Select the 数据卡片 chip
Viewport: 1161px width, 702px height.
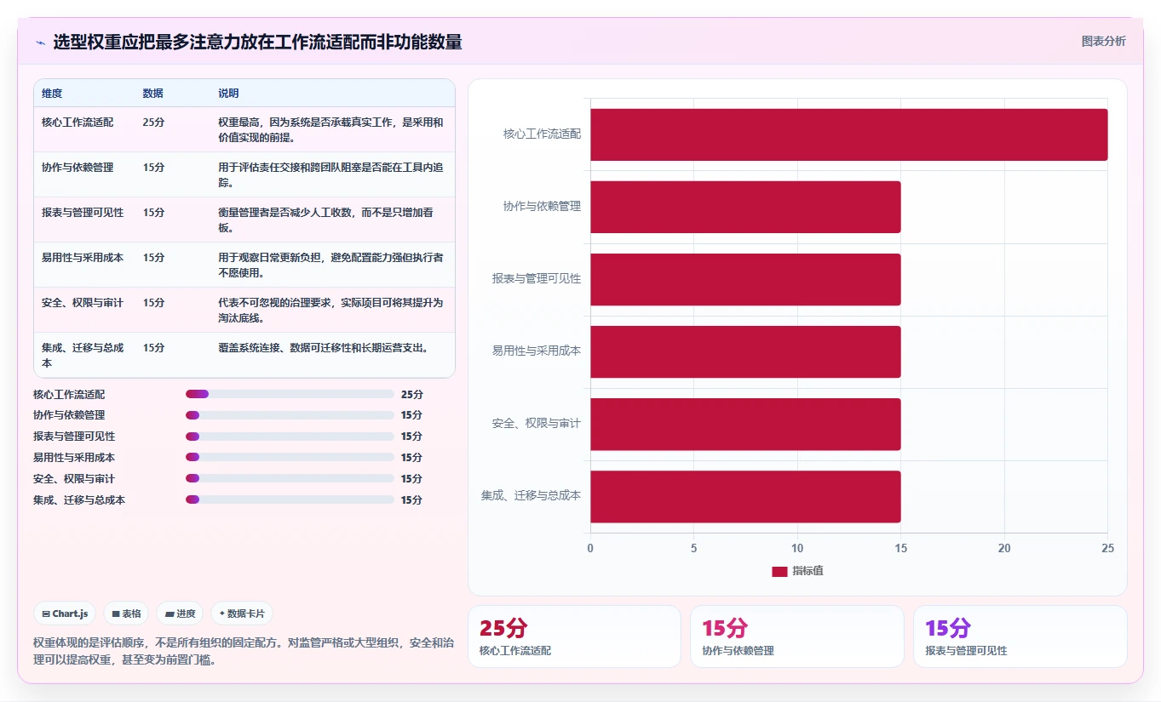(x=242, y=614)
